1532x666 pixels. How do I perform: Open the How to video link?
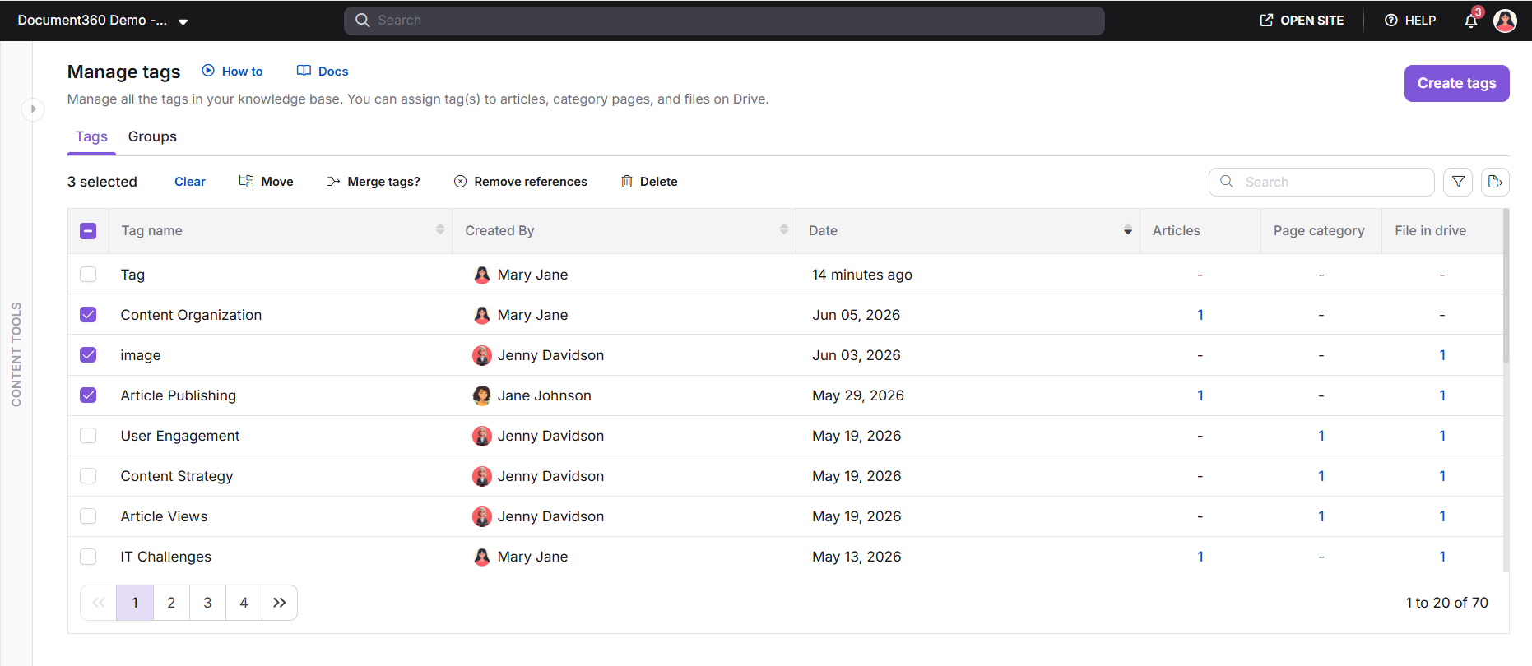(233, 72)
